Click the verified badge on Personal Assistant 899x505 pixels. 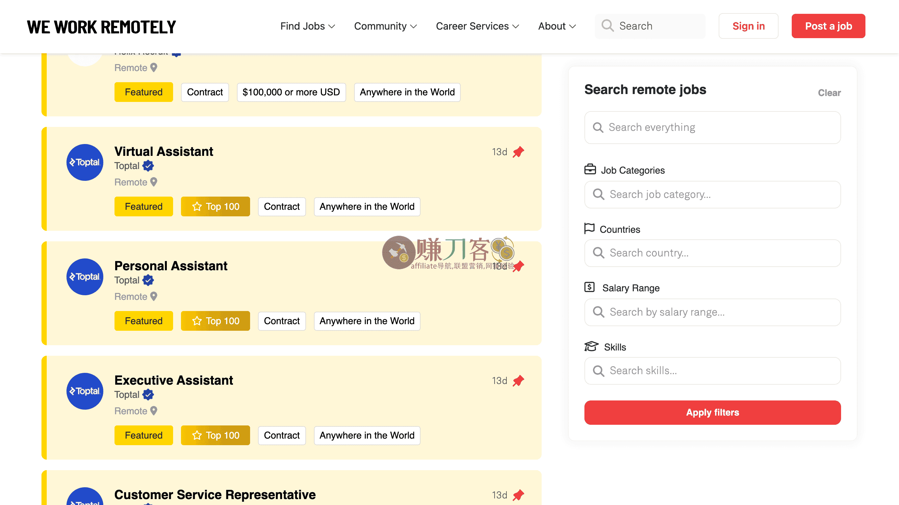coord(148,280)
